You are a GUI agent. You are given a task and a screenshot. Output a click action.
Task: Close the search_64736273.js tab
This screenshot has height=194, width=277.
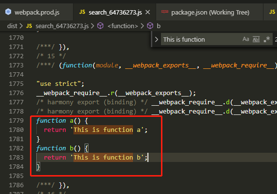tap(148, 12)
